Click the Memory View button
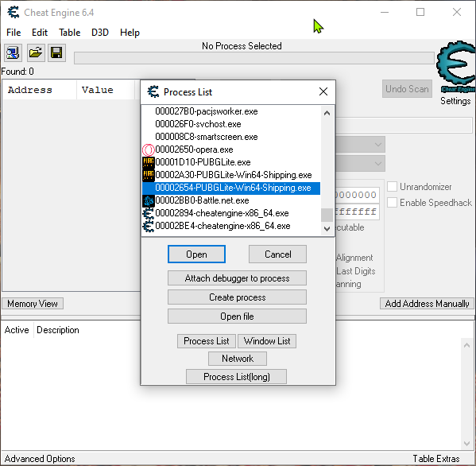 pyautogui.click(x=33, y=304)
